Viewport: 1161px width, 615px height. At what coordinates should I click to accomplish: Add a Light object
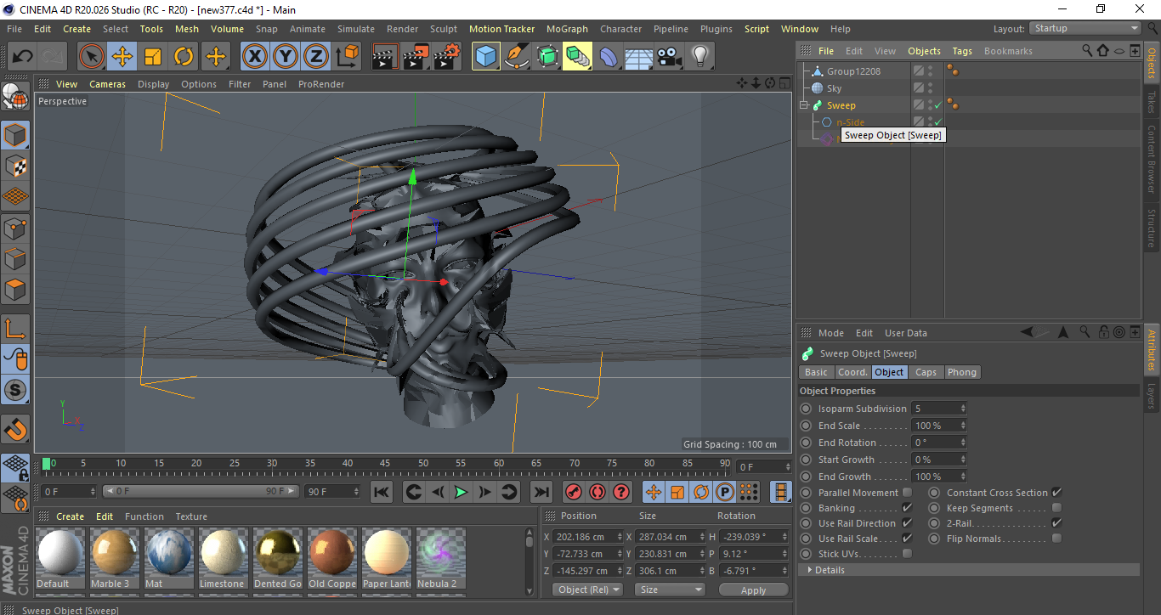699,57
